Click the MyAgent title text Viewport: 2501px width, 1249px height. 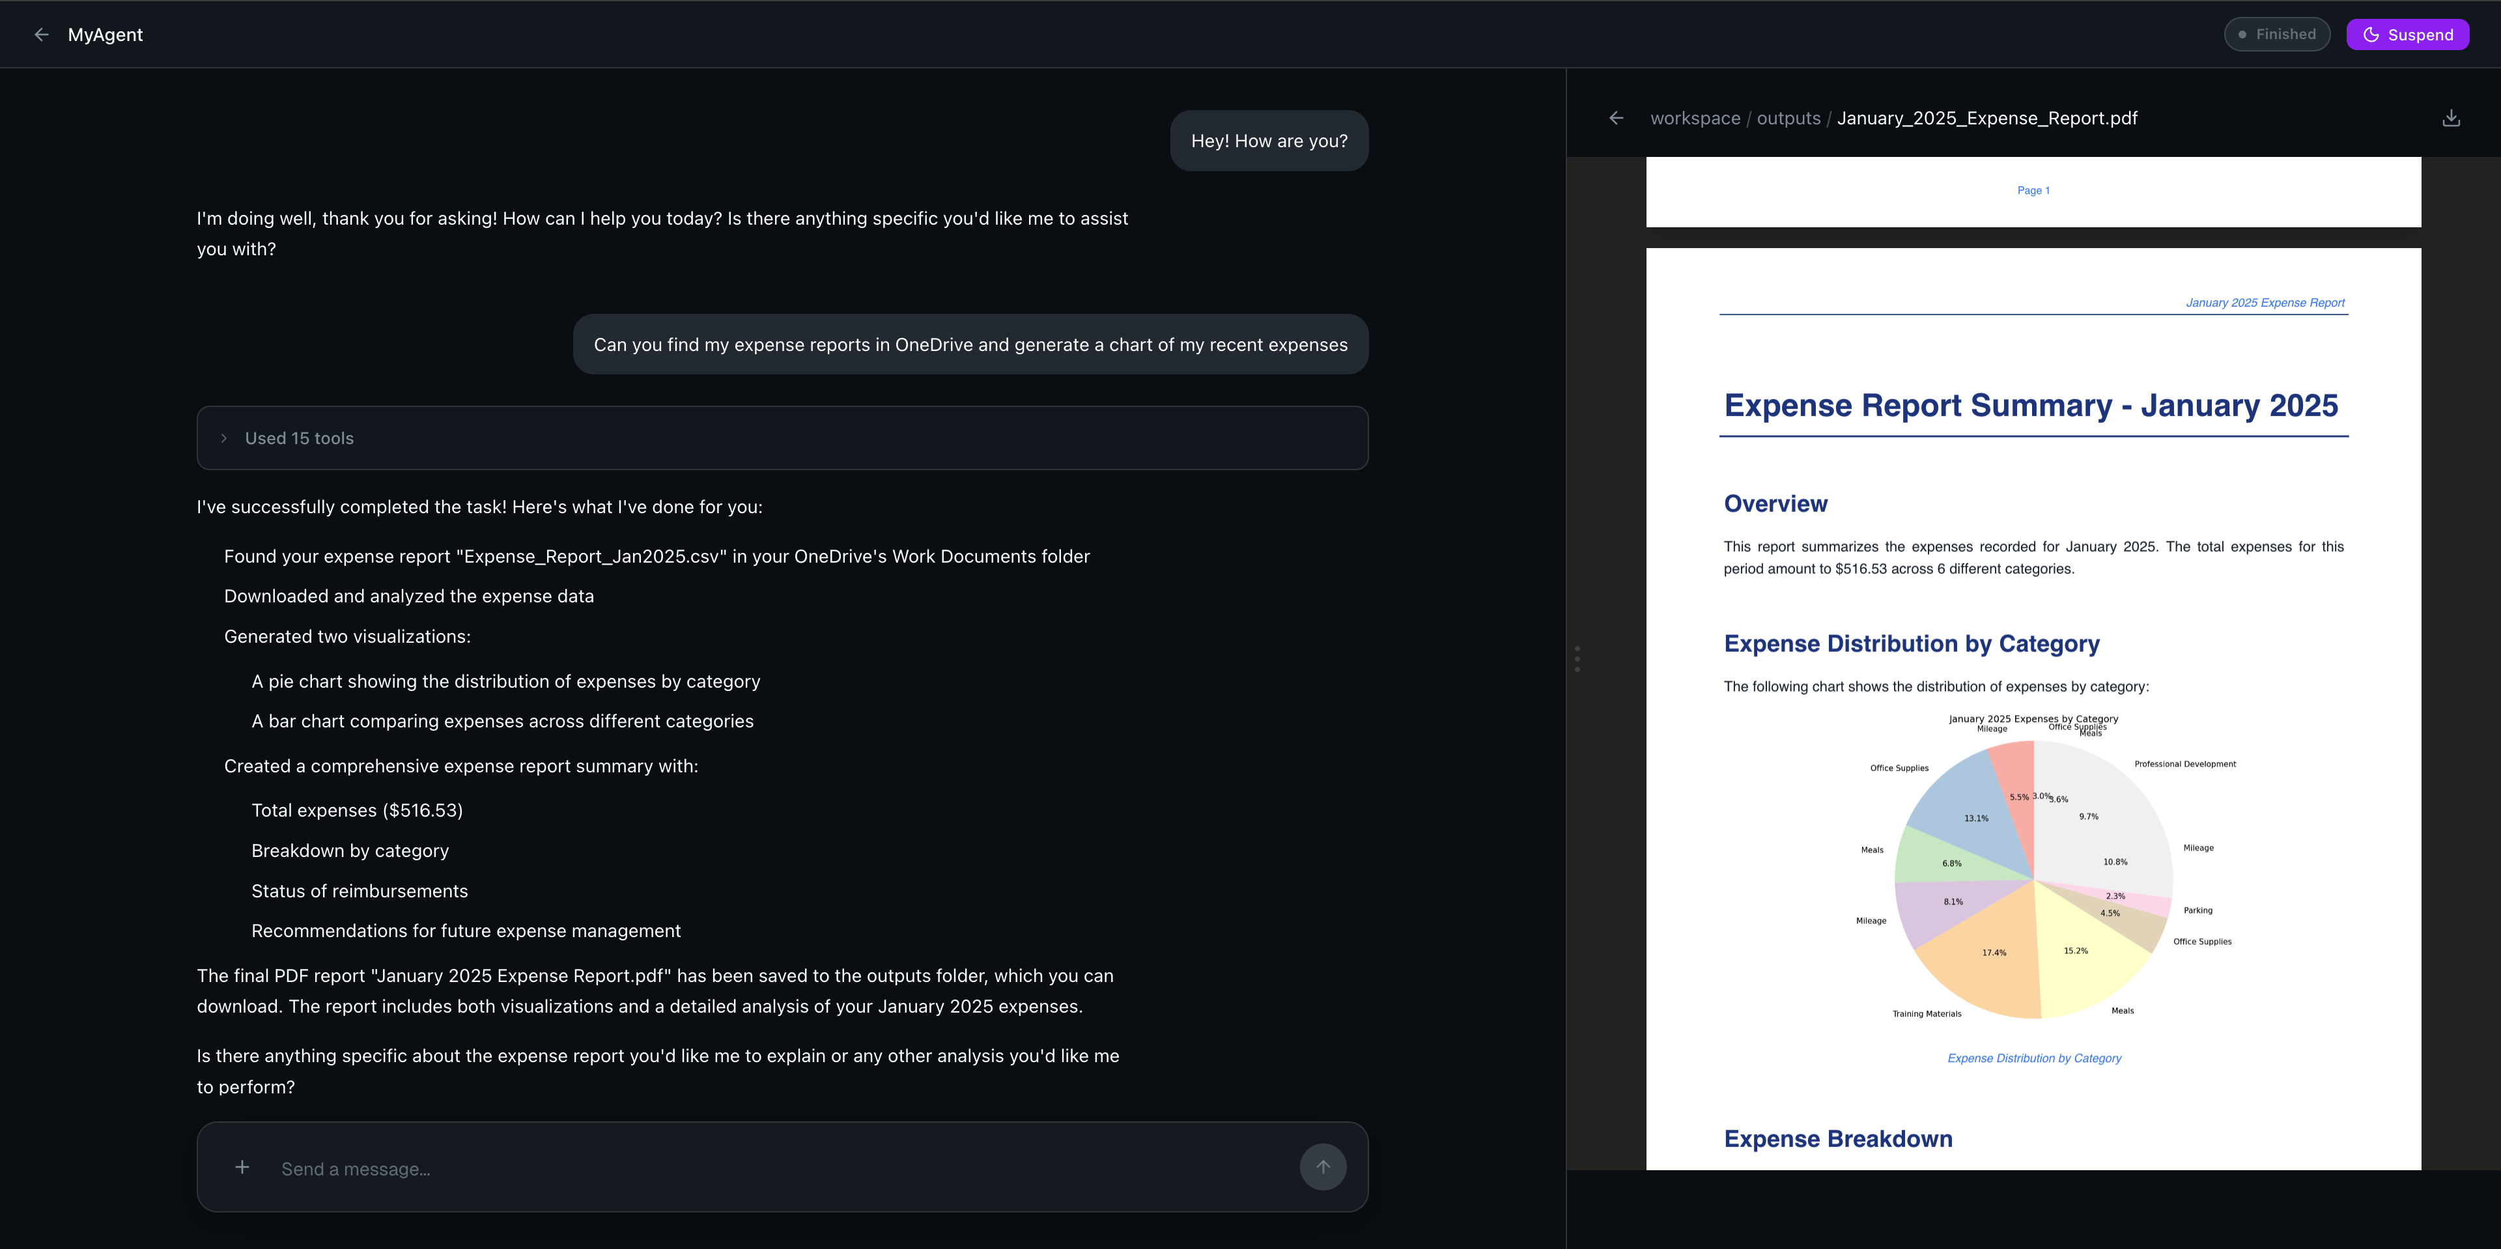coord(105,35)
